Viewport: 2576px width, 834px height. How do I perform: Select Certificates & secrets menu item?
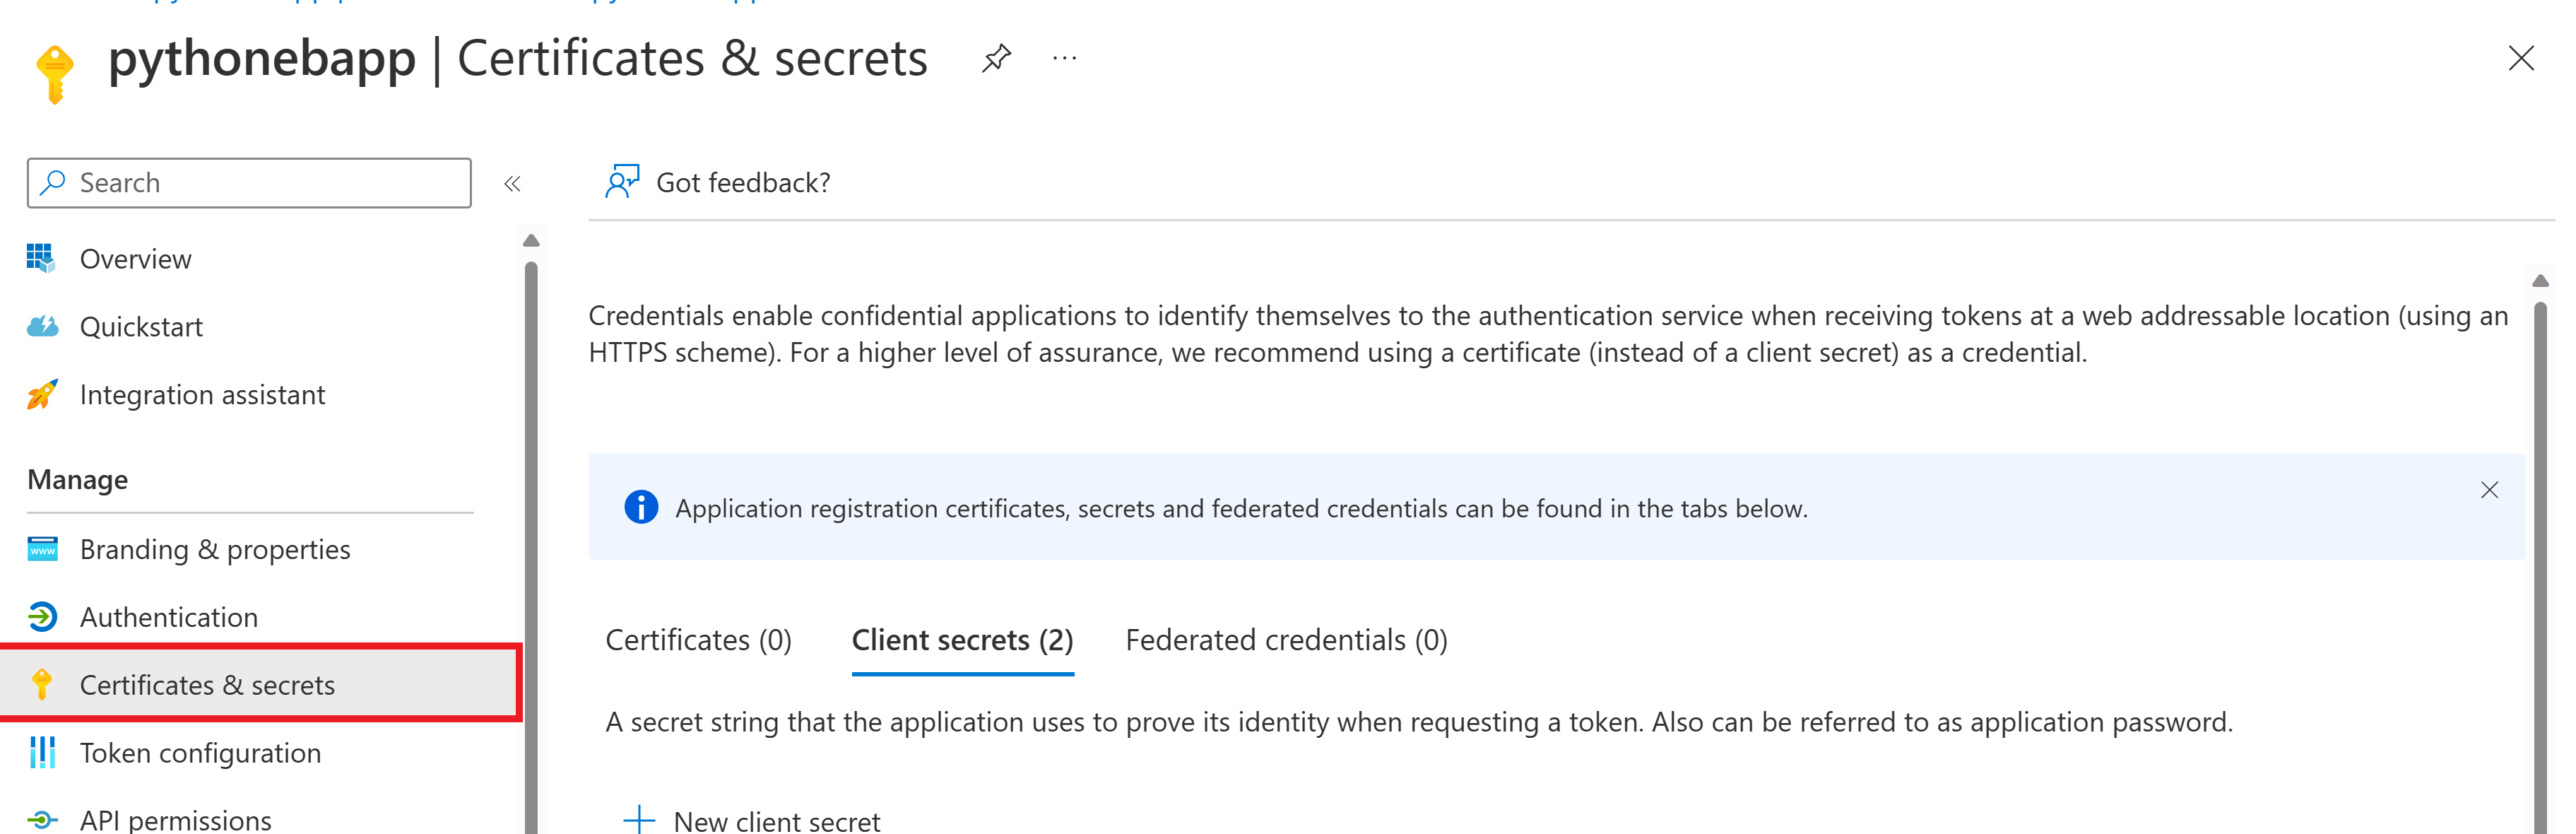207,685
